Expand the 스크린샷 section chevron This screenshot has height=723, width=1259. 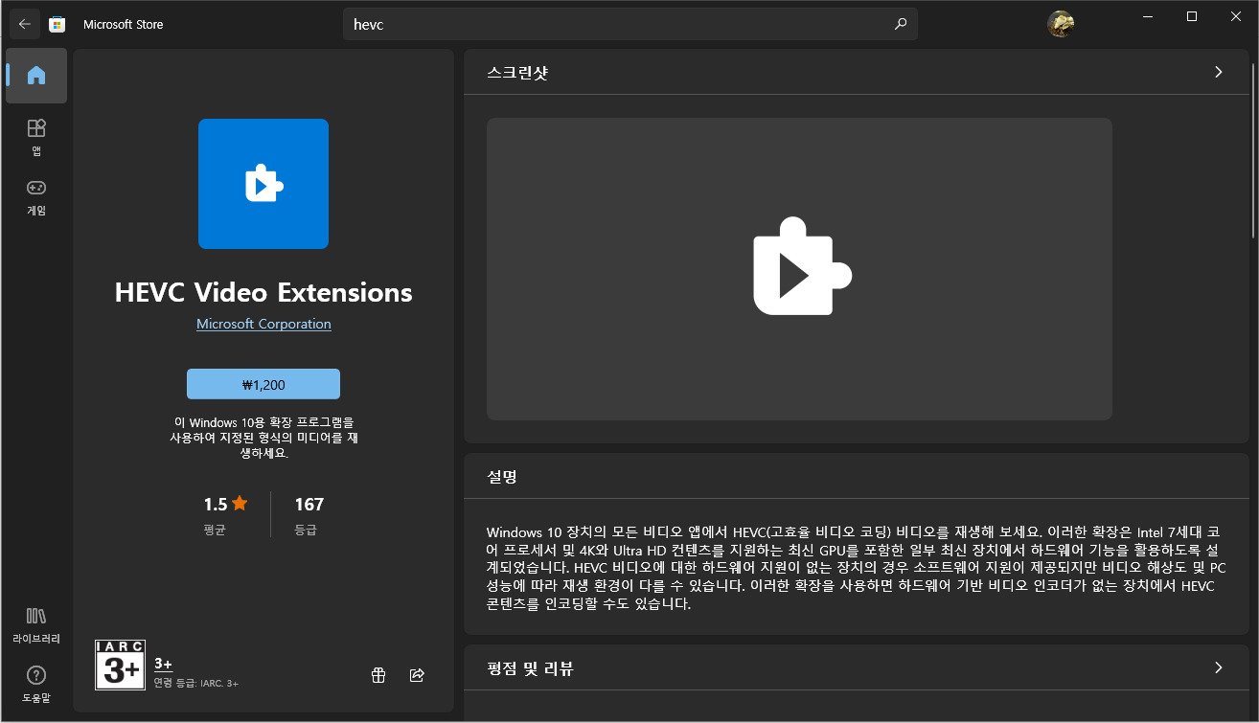(x=1219, y=72)
